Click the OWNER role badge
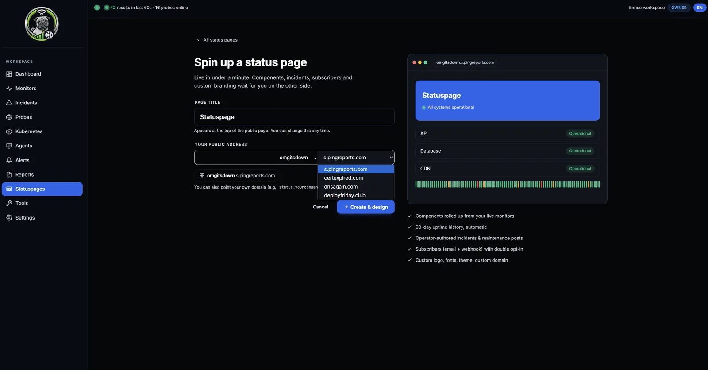The width and height of the screenshot is (708, 370). 679,8
